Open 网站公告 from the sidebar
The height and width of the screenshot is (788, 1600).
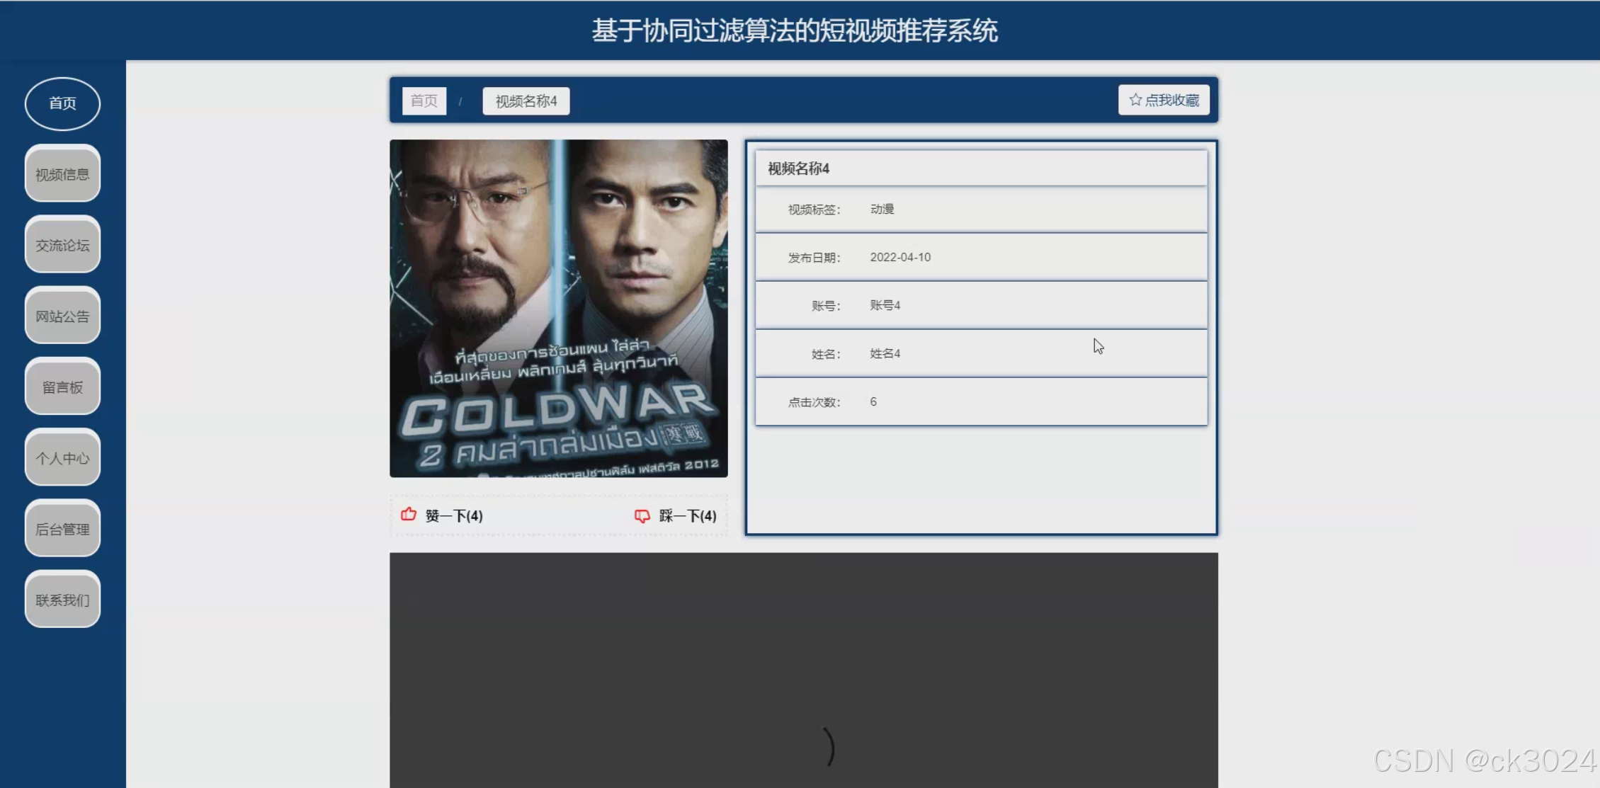62,316
